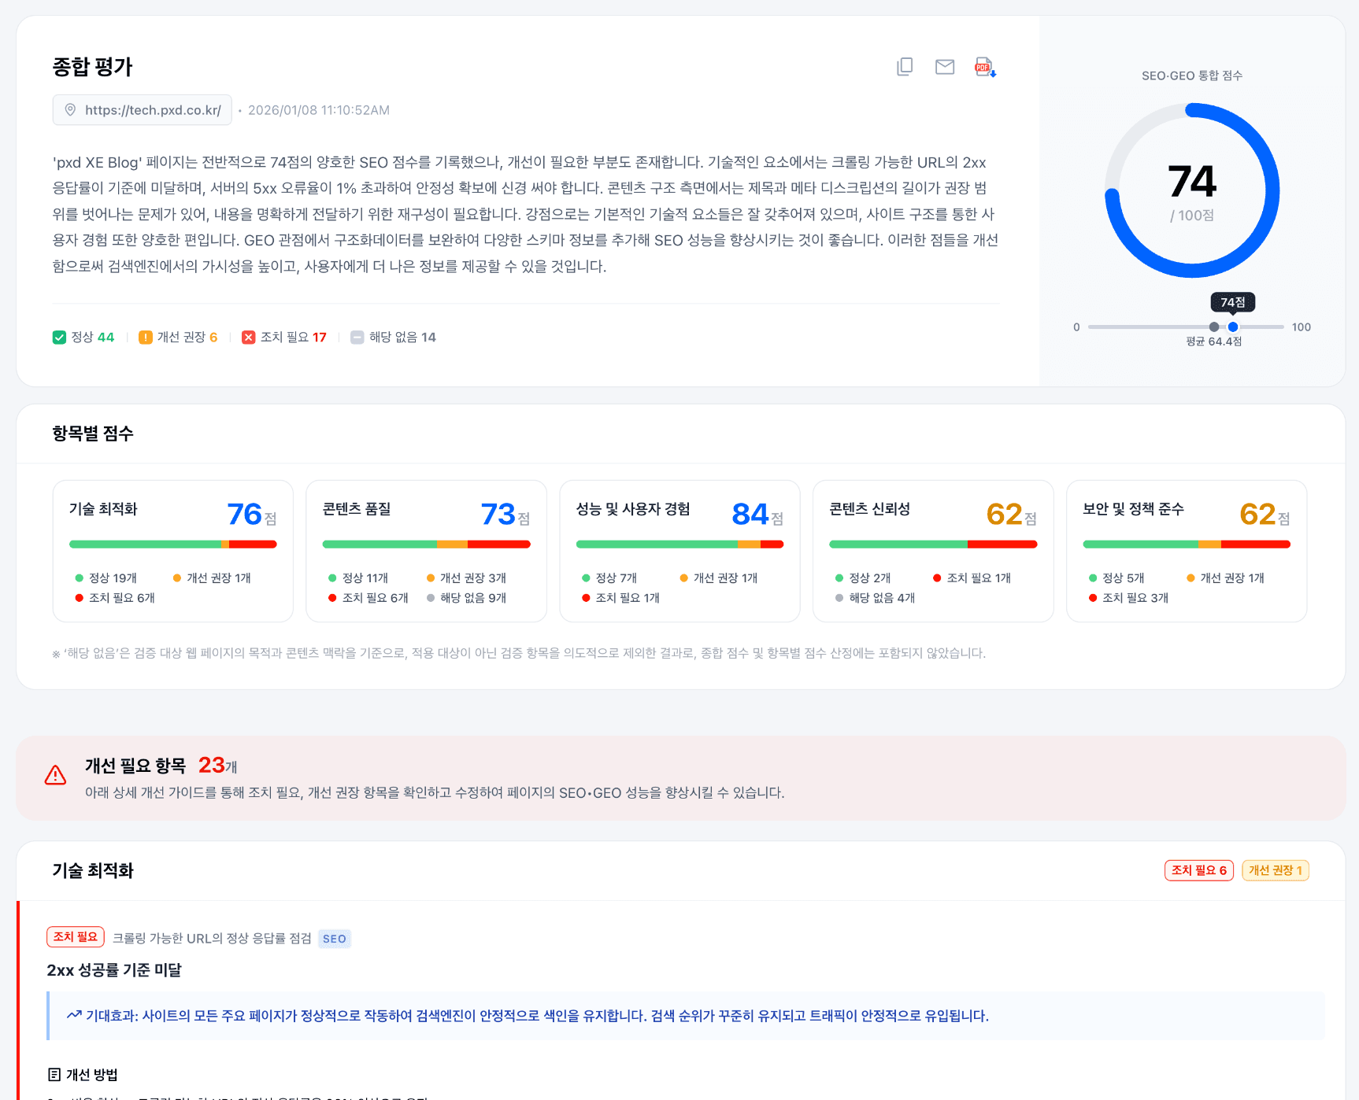The height and width of the screenshot is (1100, 1359).
Task: Click the gray average marker on slider
Action: tap(1214, 327)
